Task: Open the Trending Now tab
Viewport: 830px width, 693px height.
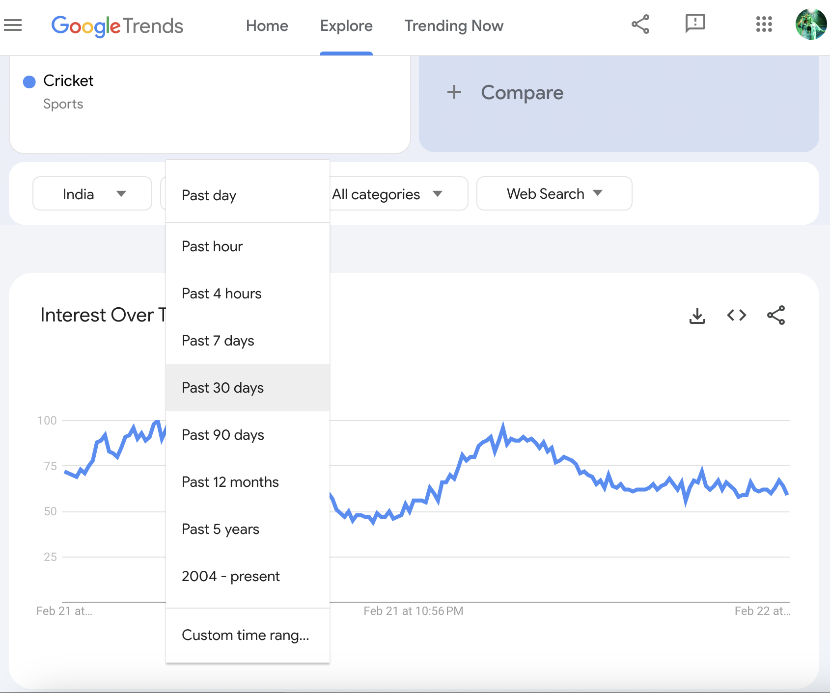Action: [x=454, y=26]
